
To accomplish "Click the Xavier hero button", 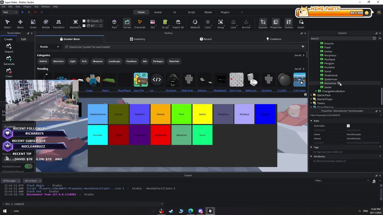I will (x=203, y=135).
